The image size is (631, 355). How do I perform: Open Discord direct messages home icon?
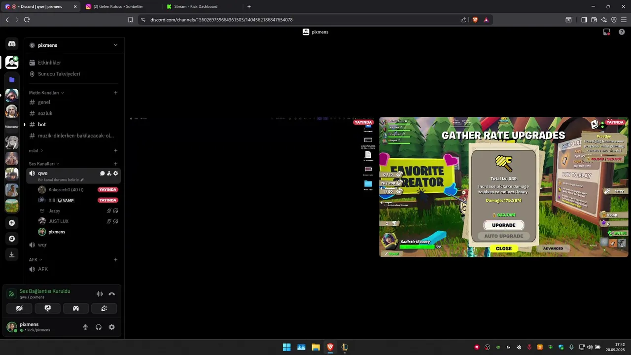(x=12, y=44)
